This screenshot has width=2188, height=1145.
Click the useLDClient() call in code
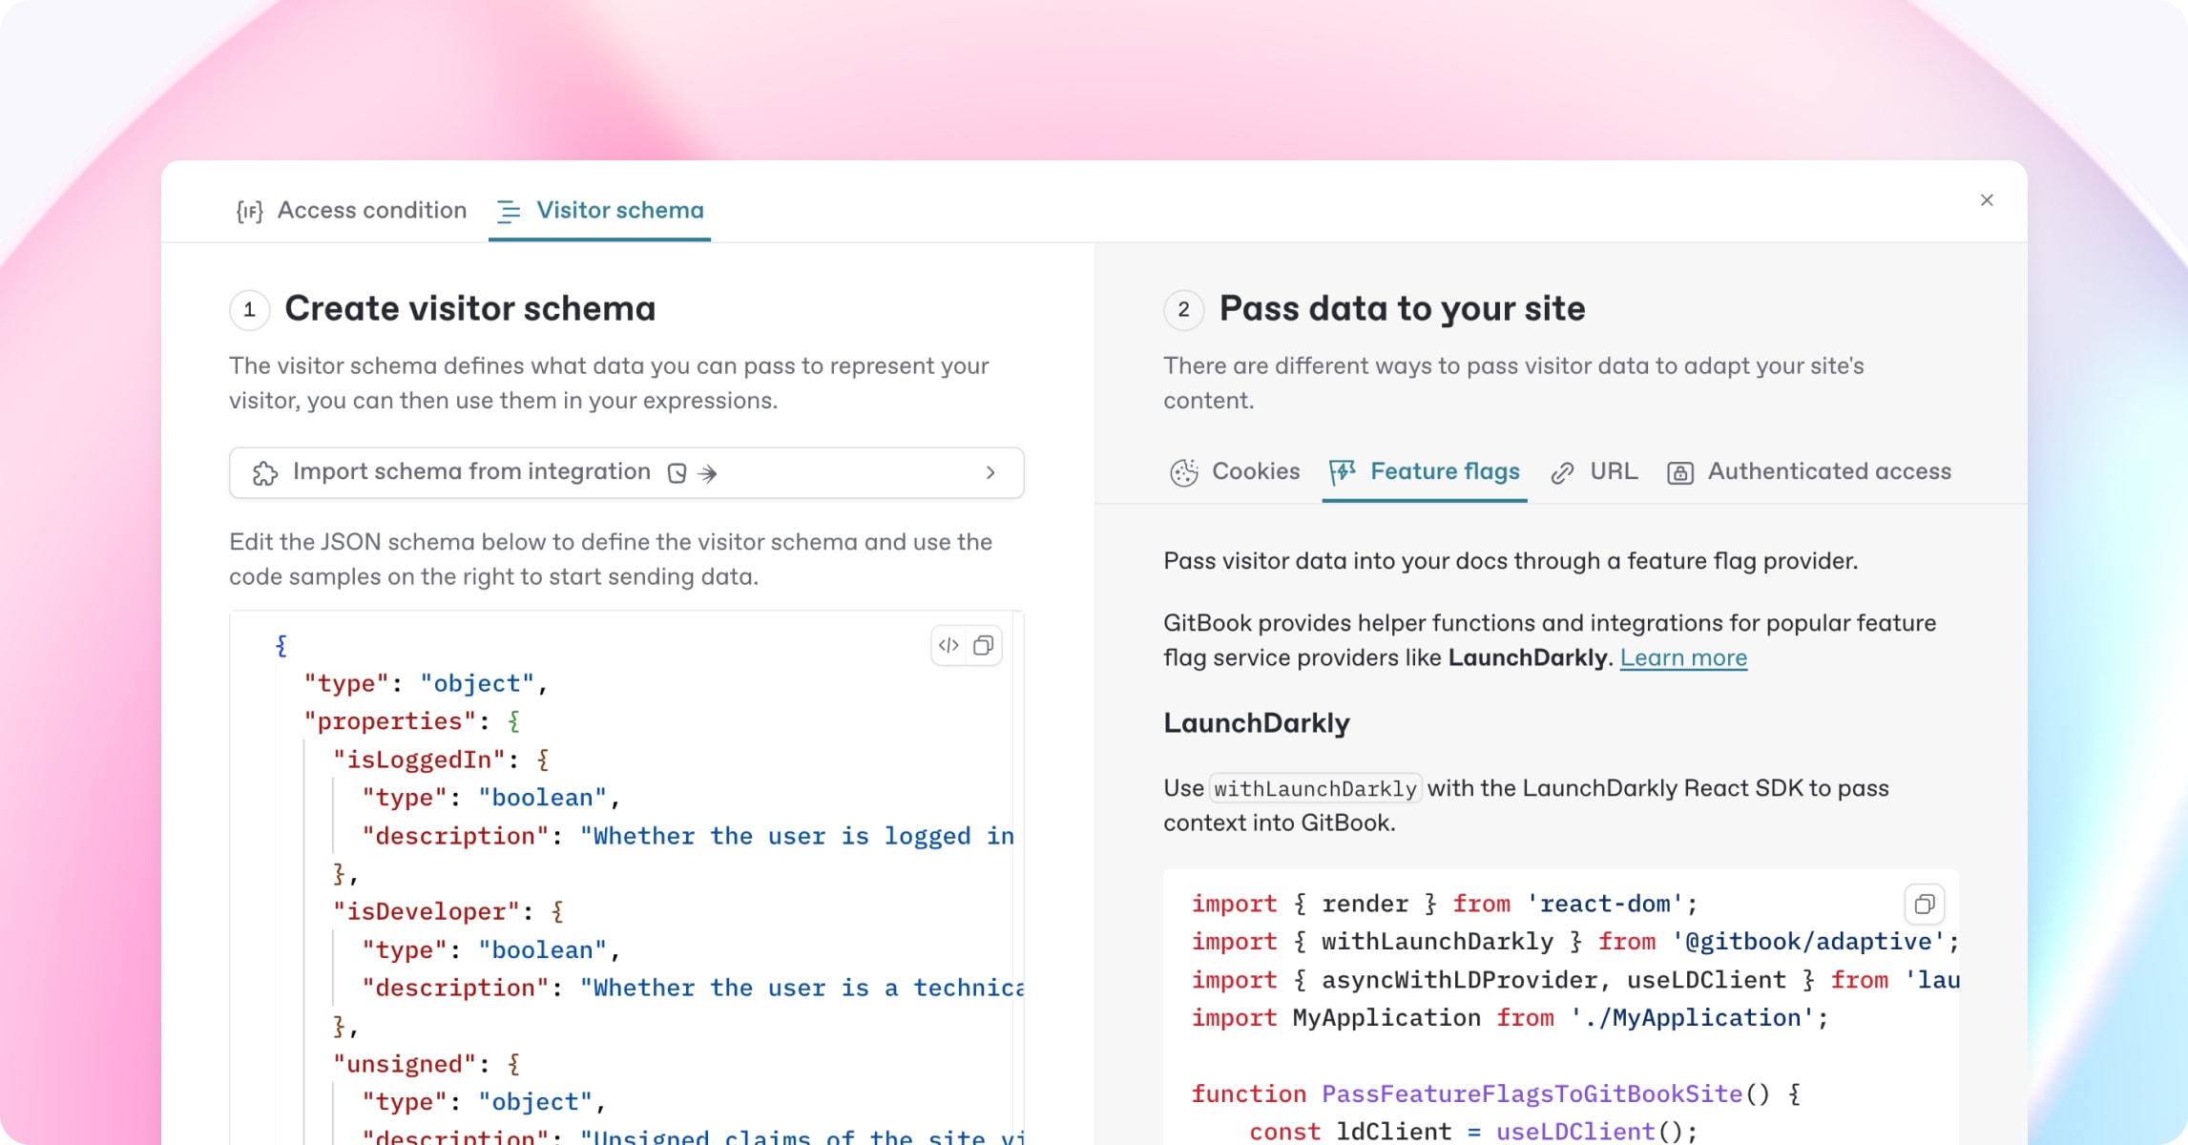point(1590,1132)
